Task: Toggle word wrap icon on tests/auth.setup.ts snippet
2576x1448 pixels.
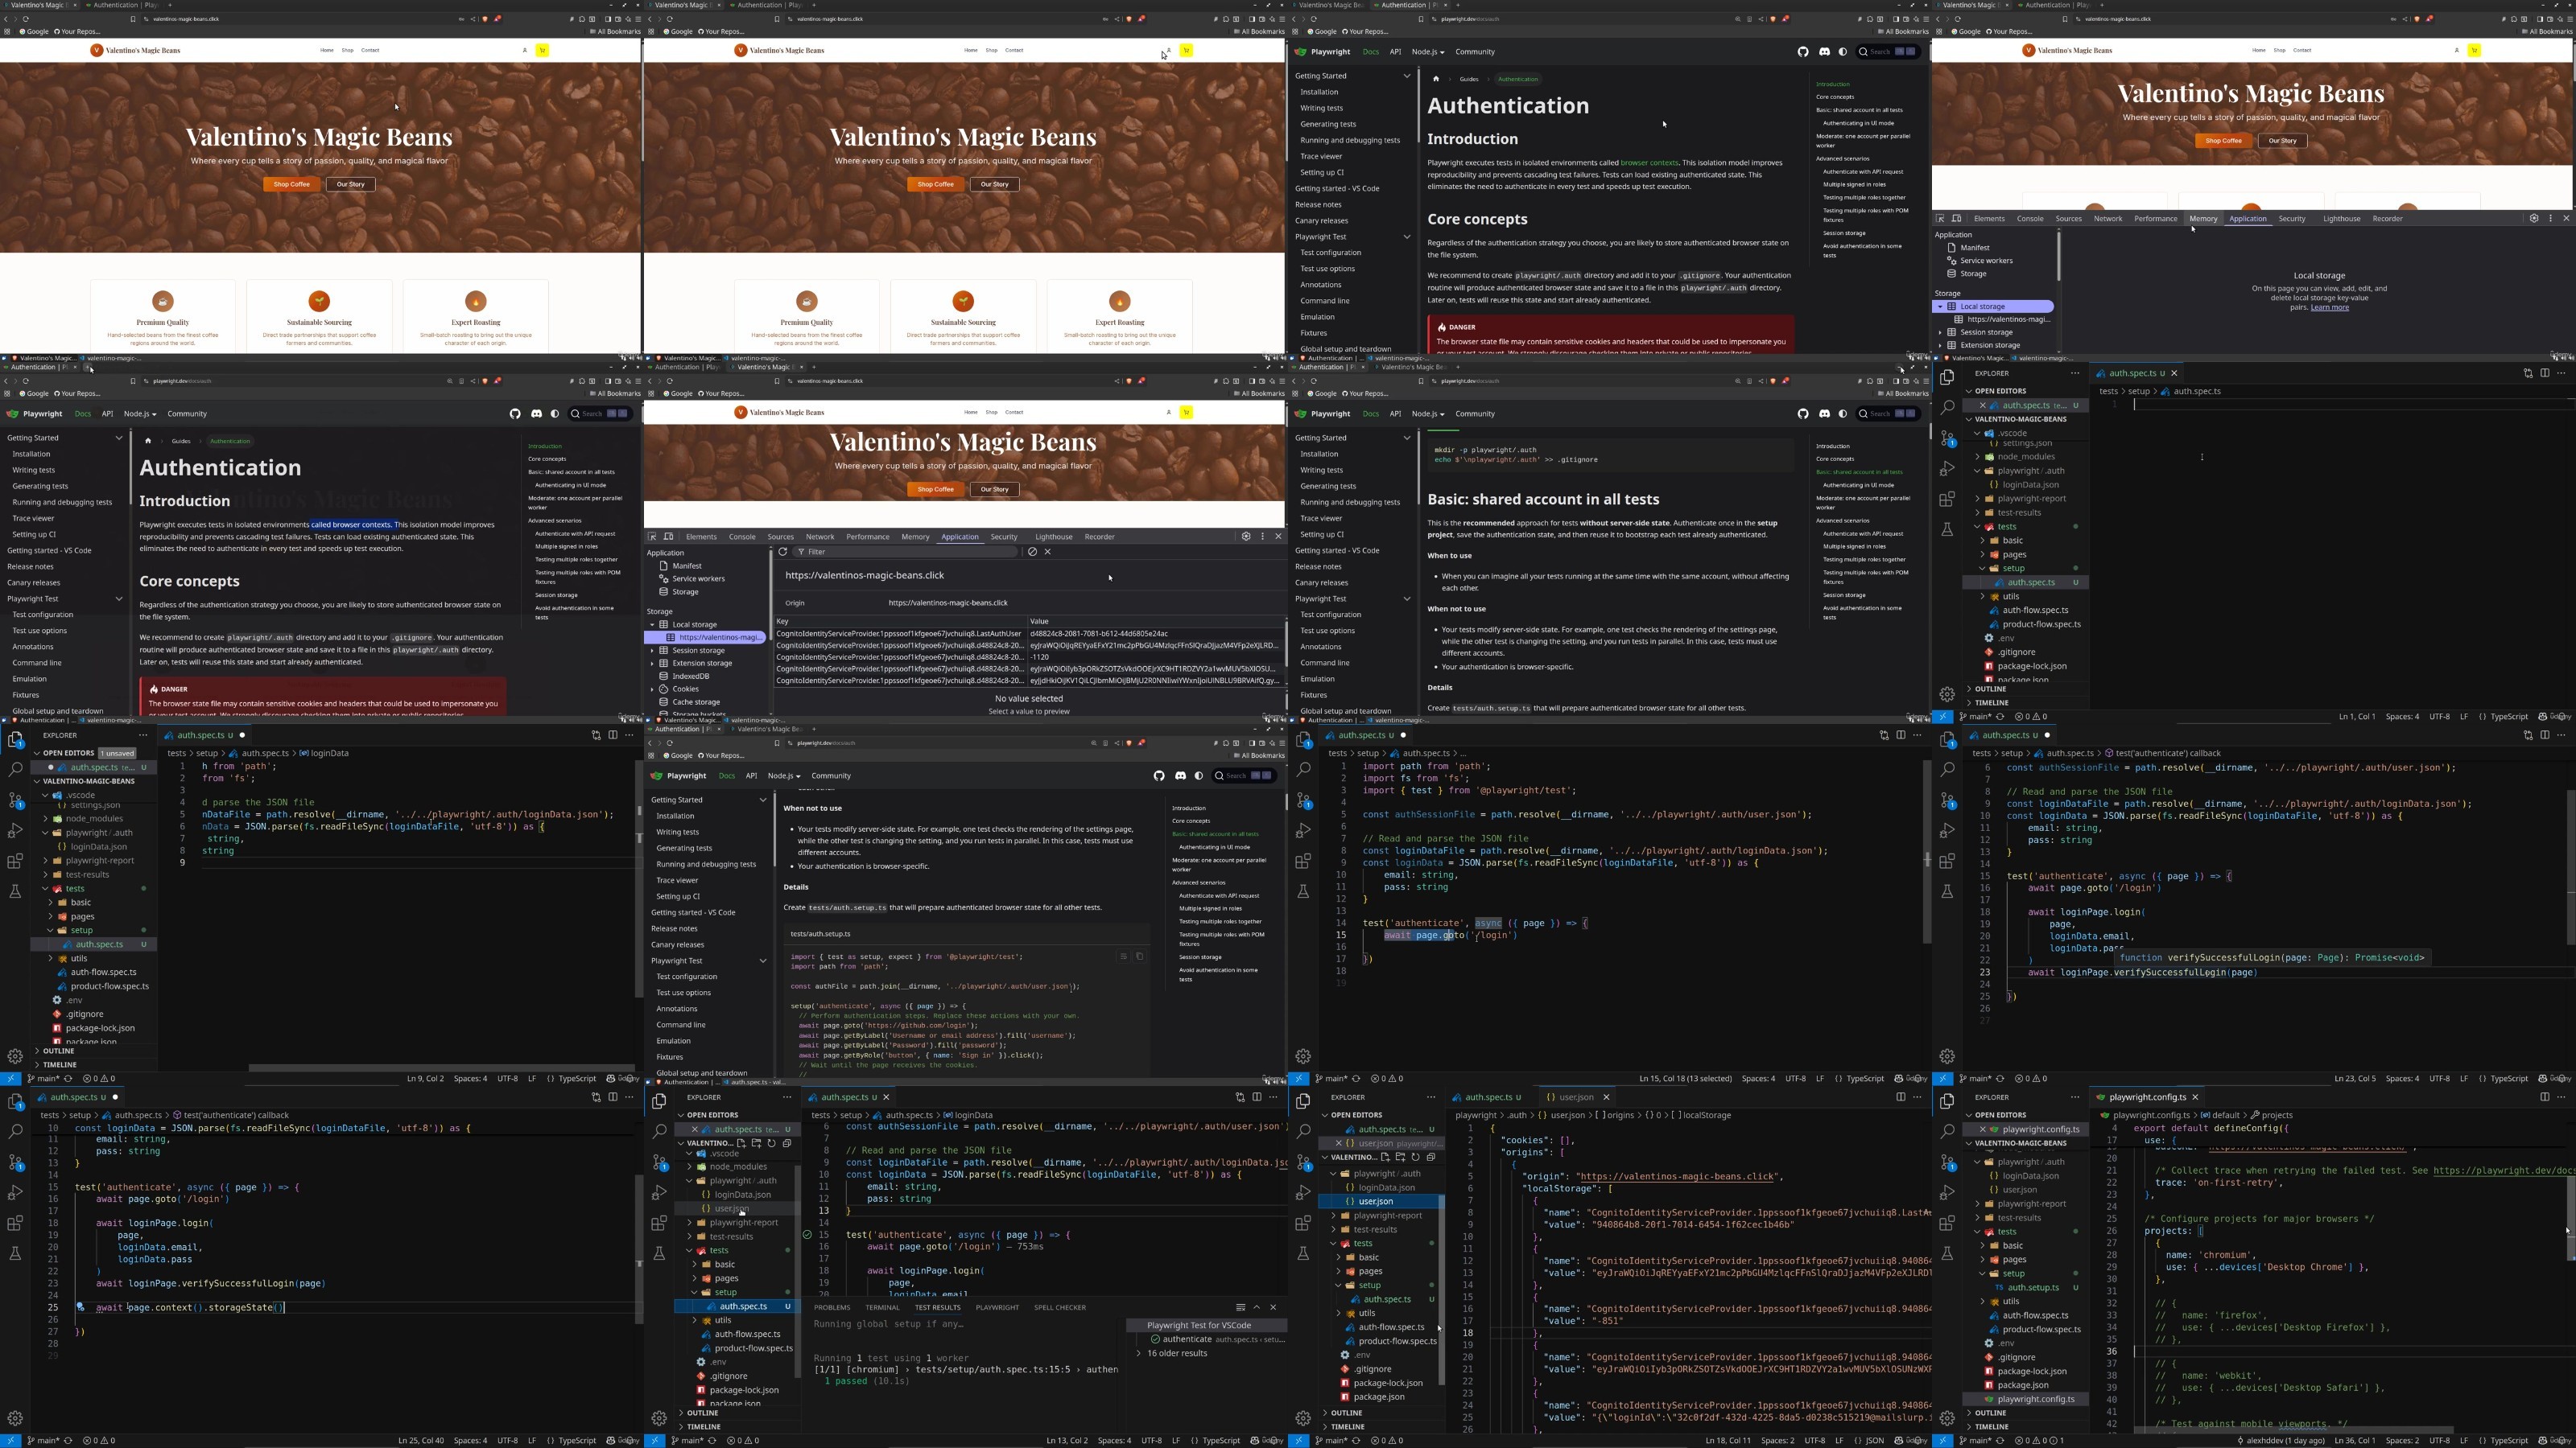Action: pyautogui.click(x=1123, y=956)
